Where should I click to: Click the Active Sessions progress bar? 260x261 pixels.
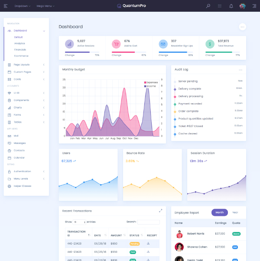click(82, 52)
